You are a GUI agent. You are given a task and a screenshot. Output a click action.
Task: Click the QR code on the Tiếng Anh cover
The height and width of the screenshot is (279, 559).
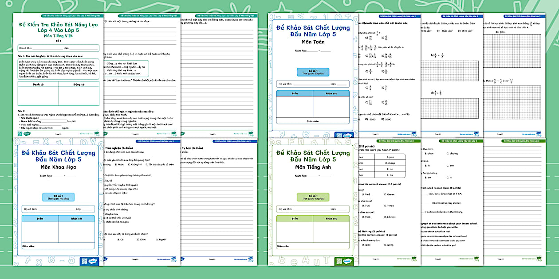click(340, 261)
